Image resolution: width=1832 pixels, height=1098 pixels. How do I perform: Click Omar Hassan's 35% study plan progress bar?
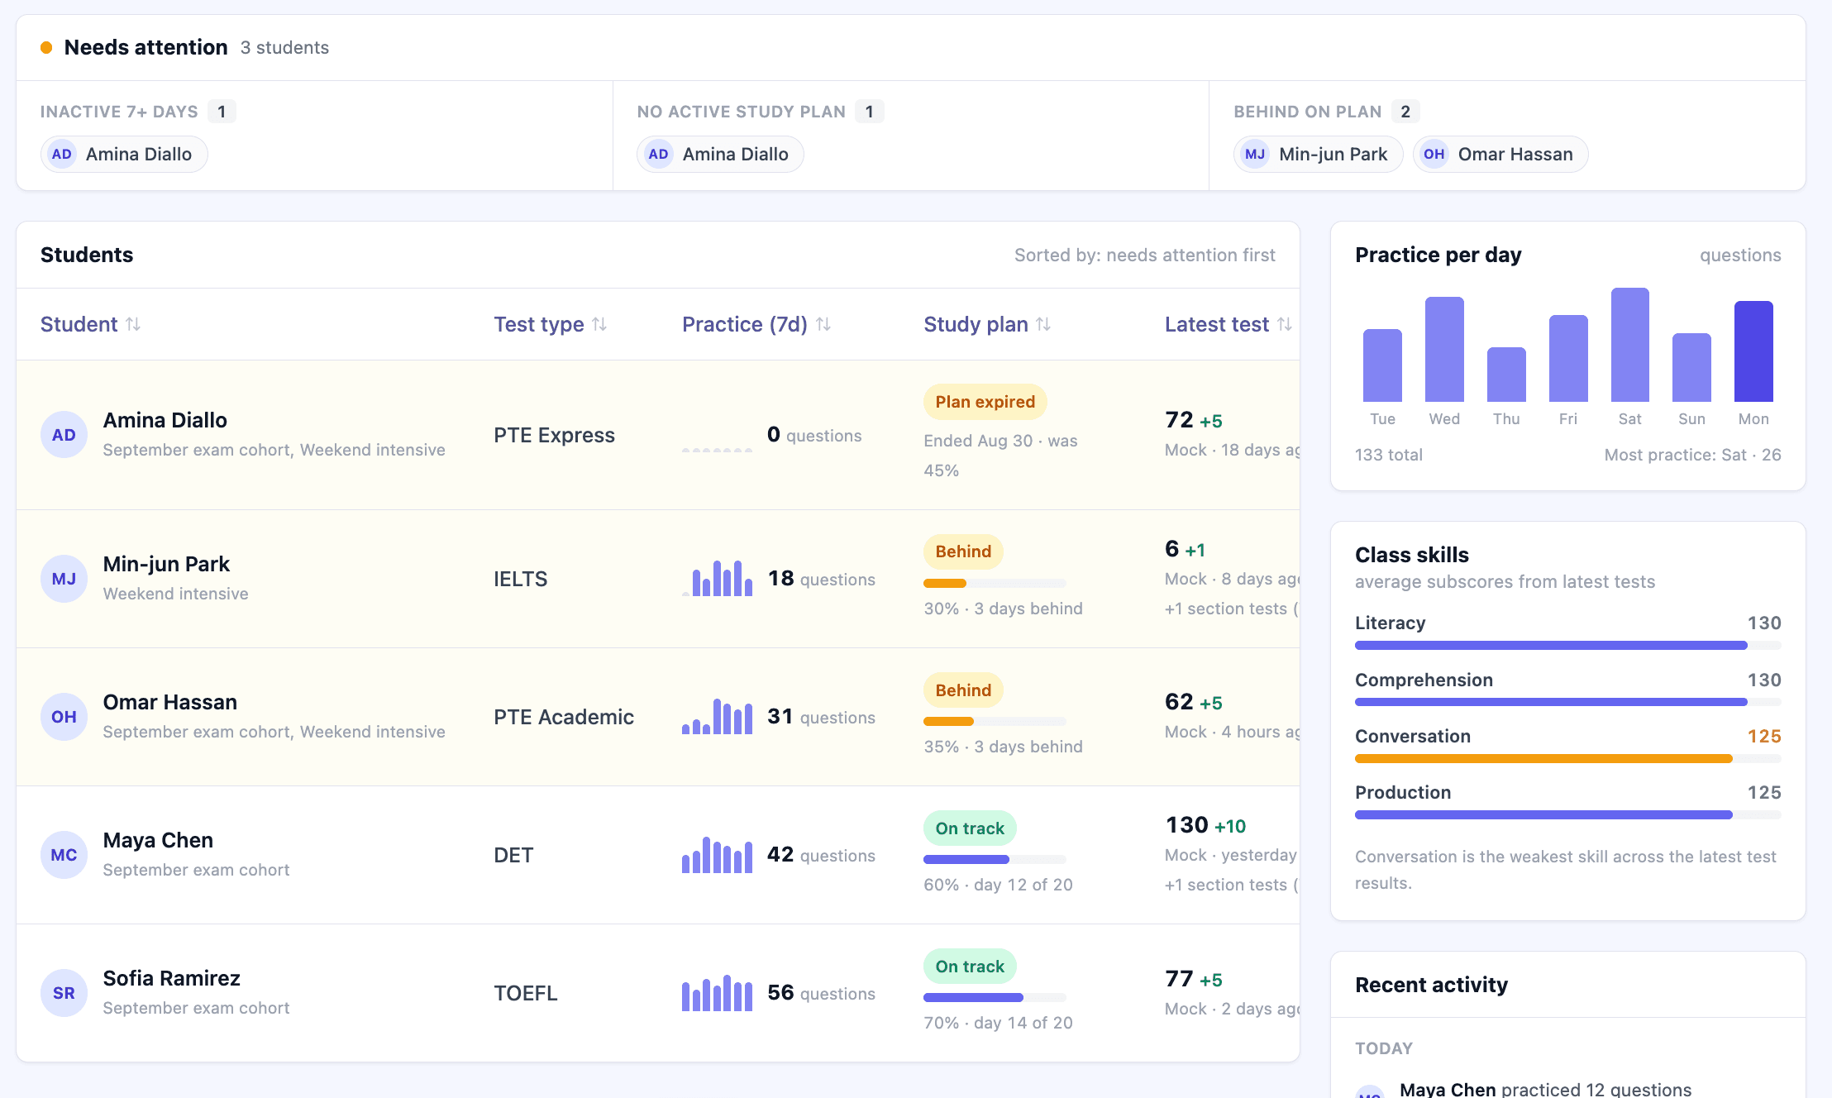pos(995,721)
